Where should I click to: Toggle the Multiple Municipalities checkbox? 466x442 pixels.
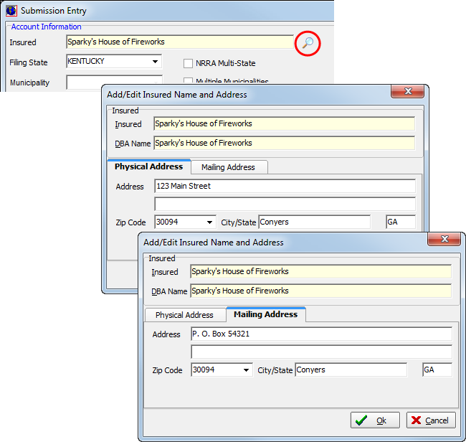(189, 81)
